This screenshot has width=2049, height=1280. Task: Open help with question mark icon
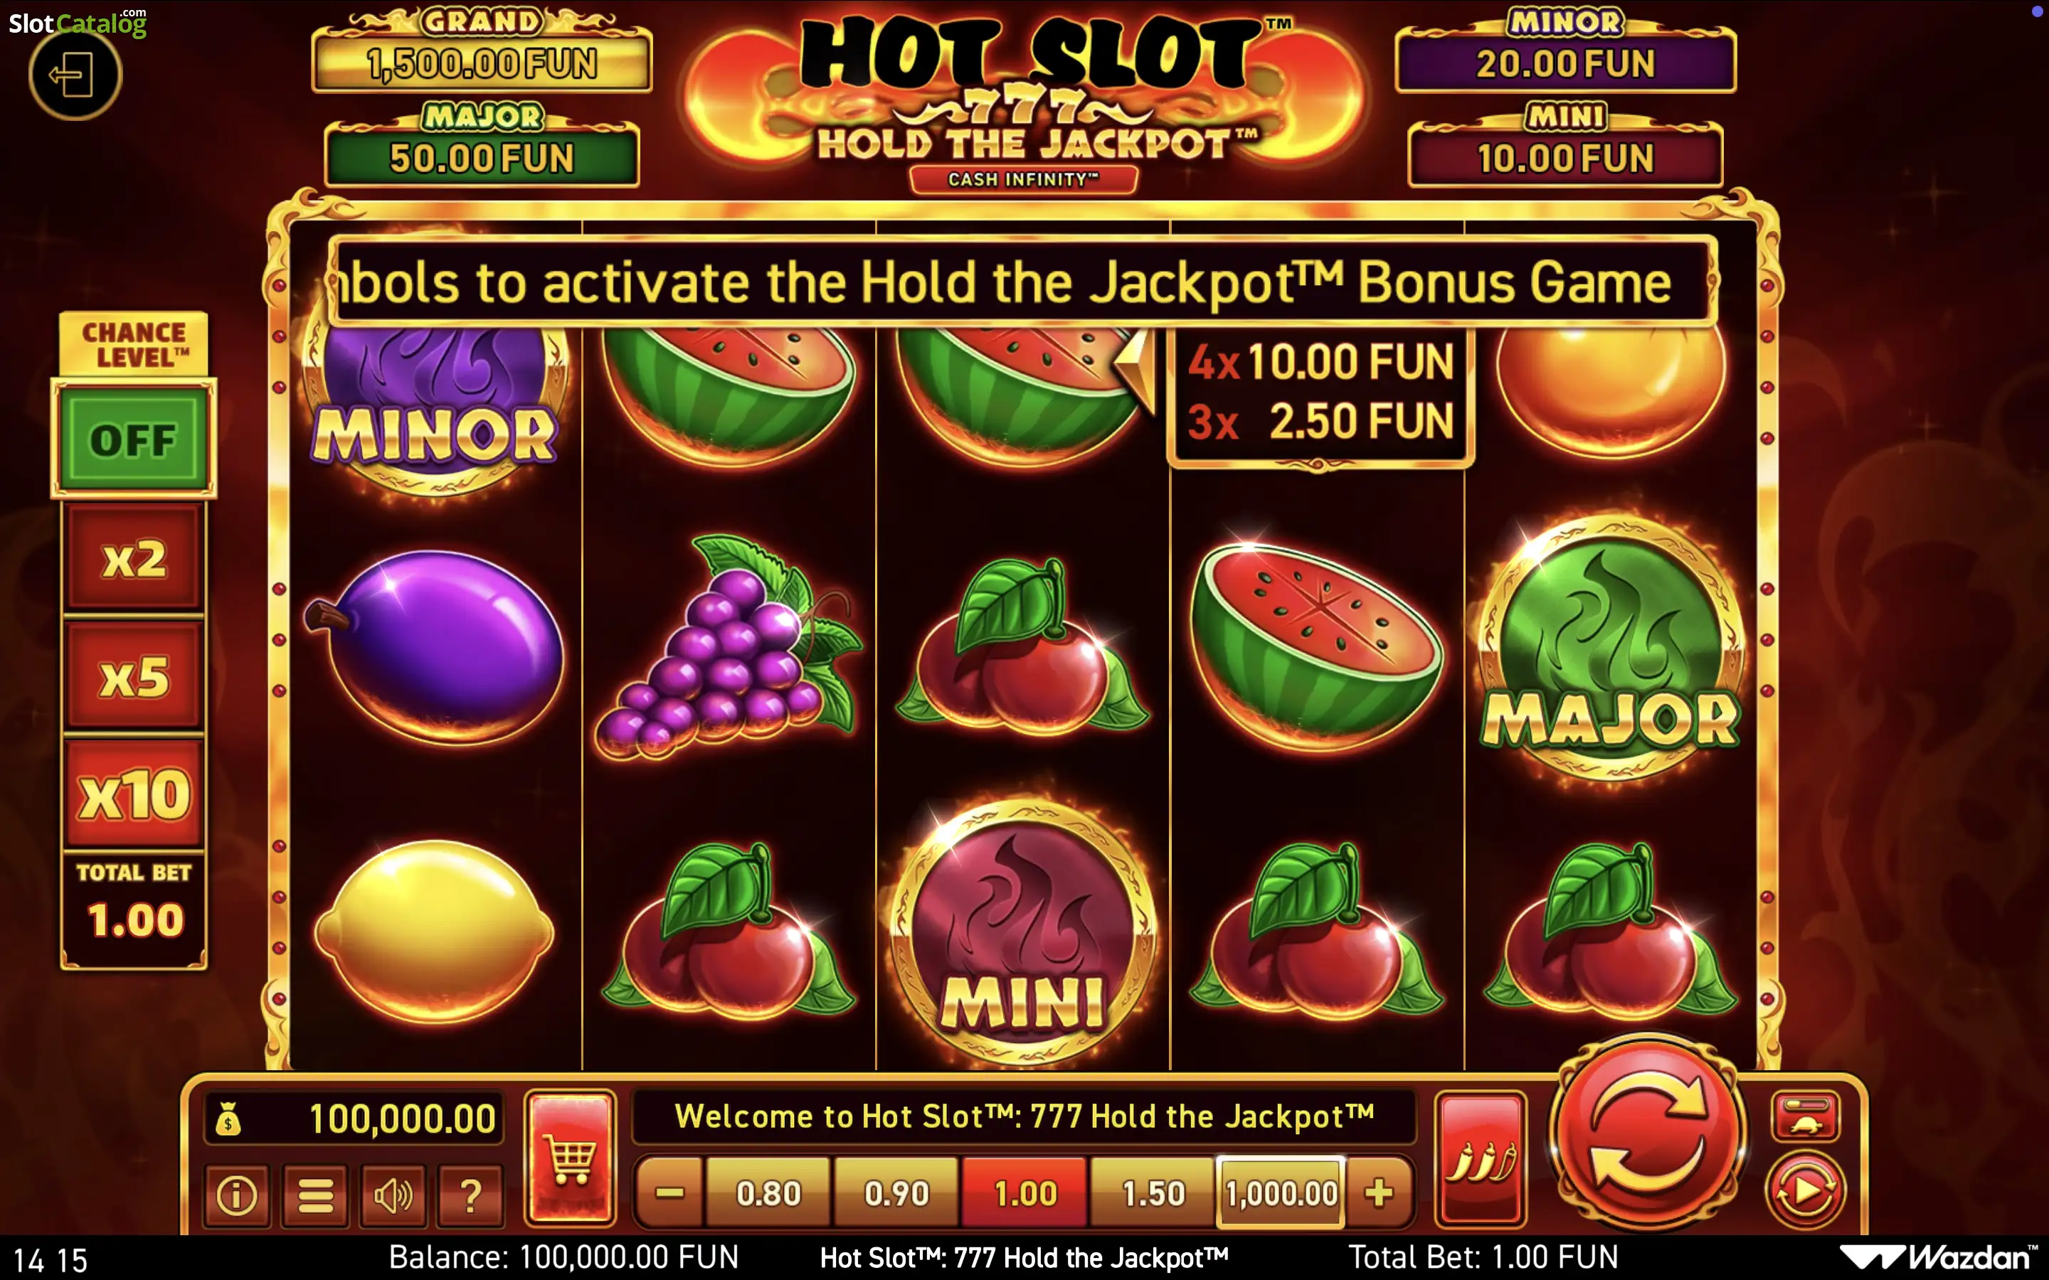pyautogui.click(x=471, y=1195)
